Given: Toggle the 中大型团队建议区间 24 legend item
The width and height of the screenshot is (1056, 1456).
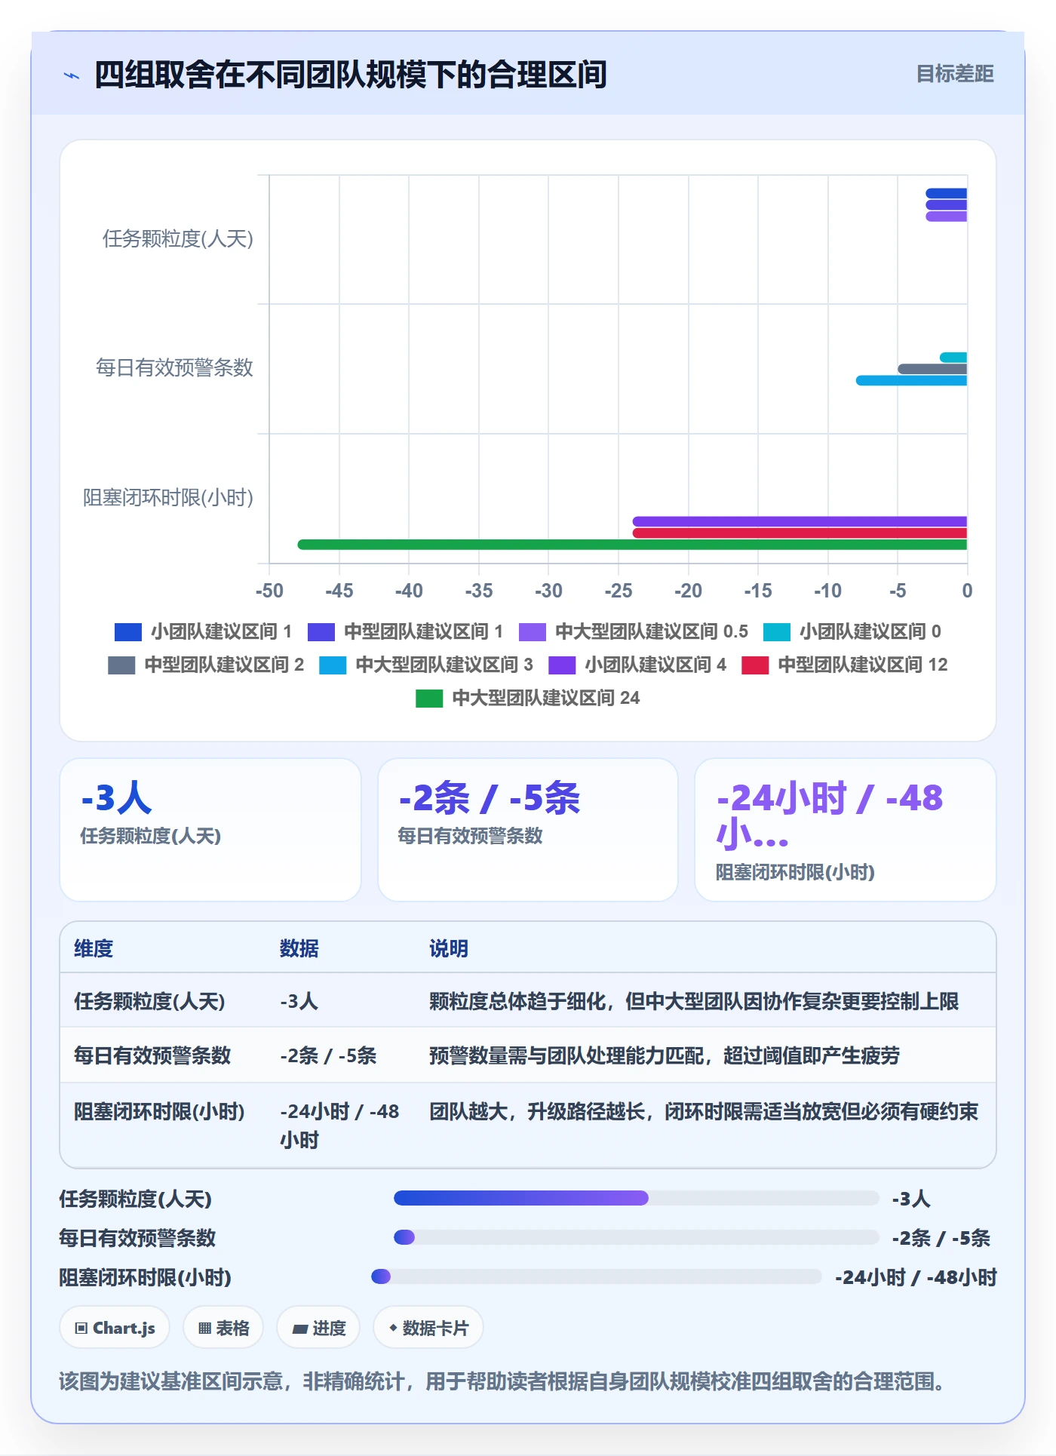Looking at the screenshot, I should 528,698.
